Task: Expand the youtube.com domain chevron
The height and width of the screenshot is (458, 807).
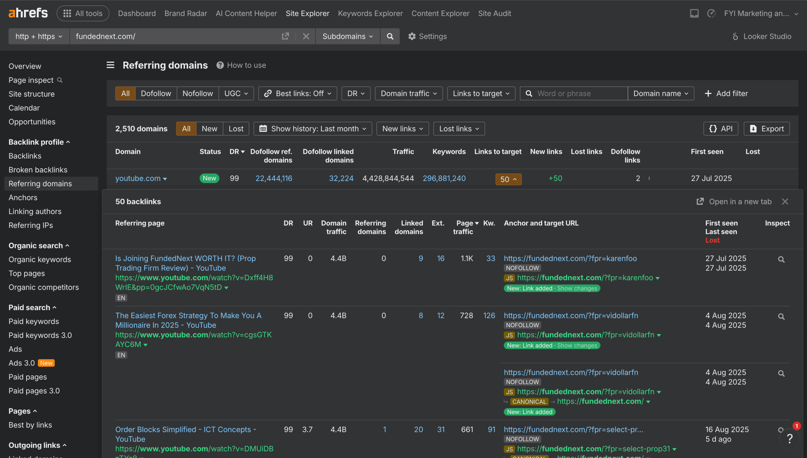Action: pyautogui.click(x=165, y=178)
